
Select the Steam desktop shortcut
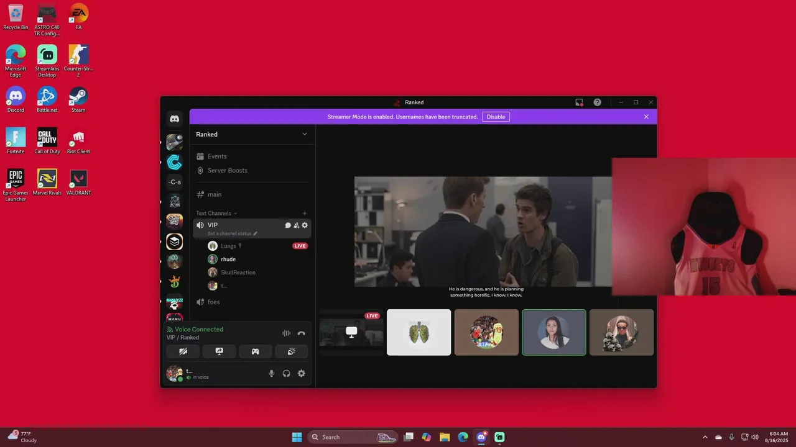click(78, 99)
